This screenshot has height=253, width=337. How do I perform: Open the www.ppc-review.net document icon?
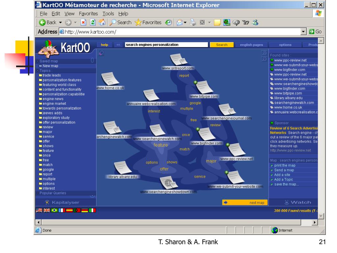(x=236, y=150)
